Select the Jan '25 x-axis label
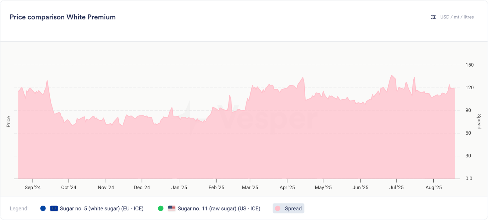Viewport: 488px width, 220px height. [179, 187]
